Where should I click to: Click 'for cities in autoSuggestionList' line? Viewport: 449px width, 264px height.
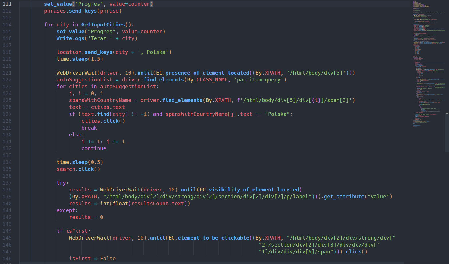[x=108, y=87]
